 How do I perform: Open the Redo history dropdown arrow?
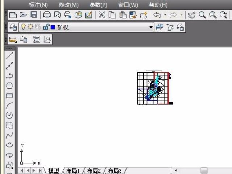point(181,15)
